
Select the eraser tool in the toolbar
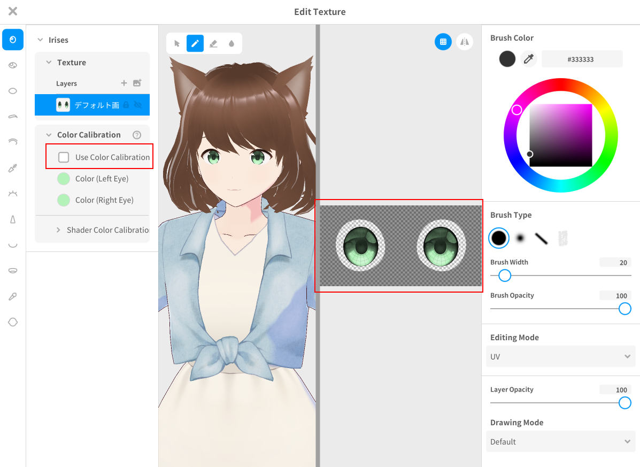coord(213,43)
